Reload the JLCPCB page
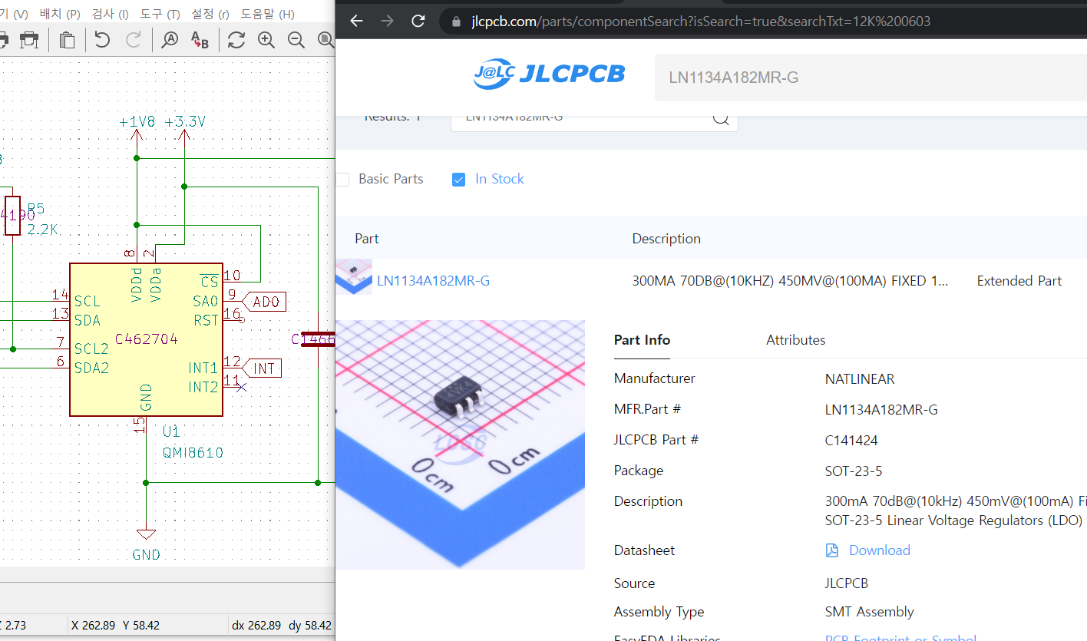Image resolution: width=1087 pixels, height=641 pixels. (x=418, y=21)
